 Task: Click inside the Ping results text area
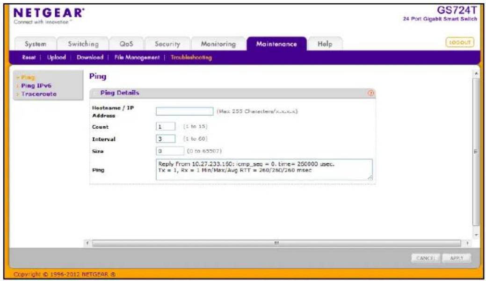(264, 169)
